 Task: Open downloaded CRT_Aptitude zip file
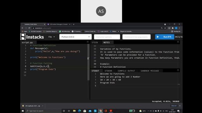32,106
